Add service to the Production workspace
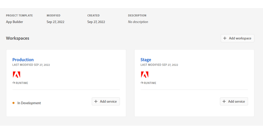The height and width of the screenshot is (134, 263). pos(106,101)
